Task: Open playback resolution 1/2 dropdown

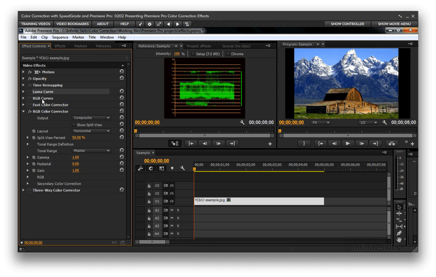Action: [x=368, y=122]
